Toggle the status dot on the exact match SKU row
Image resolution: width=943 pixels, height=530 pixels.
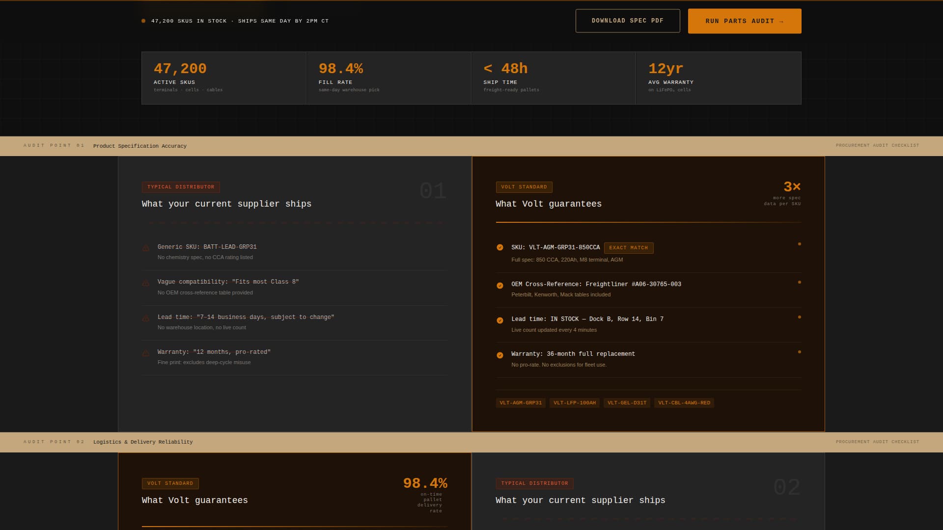click(800, 243)
